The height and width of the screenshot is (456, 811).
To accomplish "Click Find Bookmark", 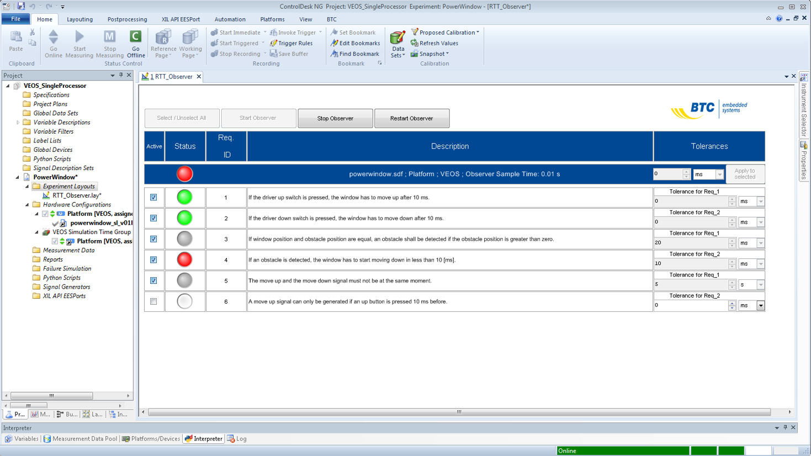I will click(x=355, y=54).
